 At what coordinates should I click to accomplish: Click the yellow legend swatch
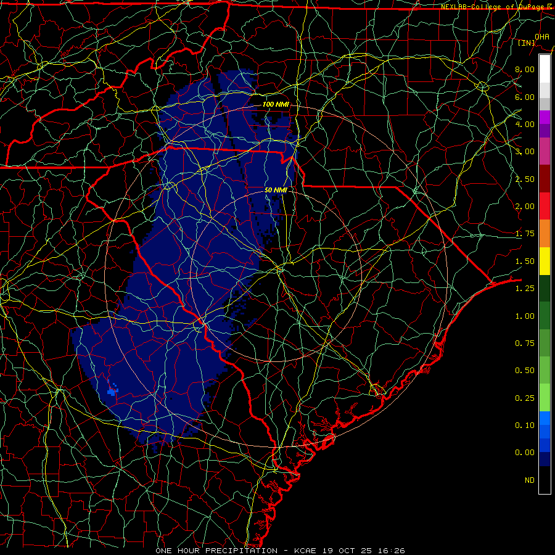[x=545, y=261]
